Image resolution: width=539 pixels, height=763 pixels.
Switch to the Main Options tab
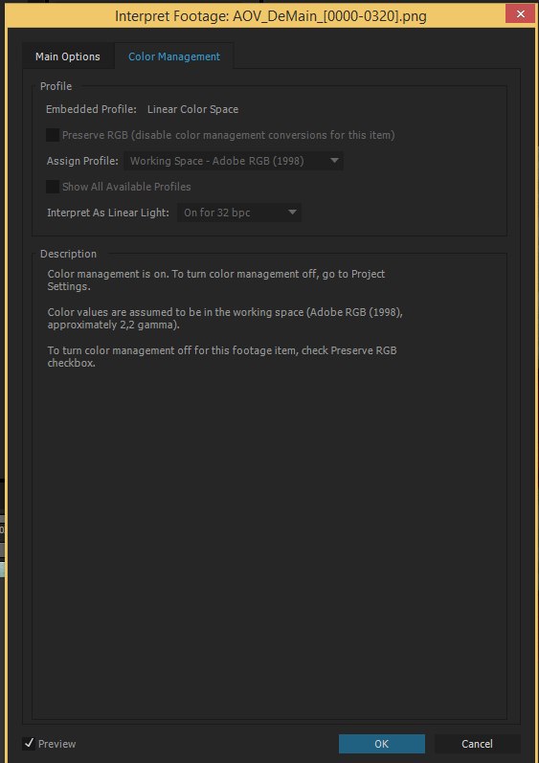68,56
